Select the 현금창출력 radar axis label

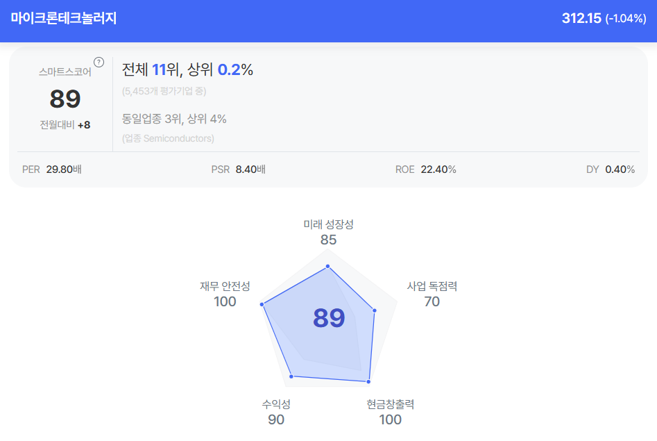390,404
